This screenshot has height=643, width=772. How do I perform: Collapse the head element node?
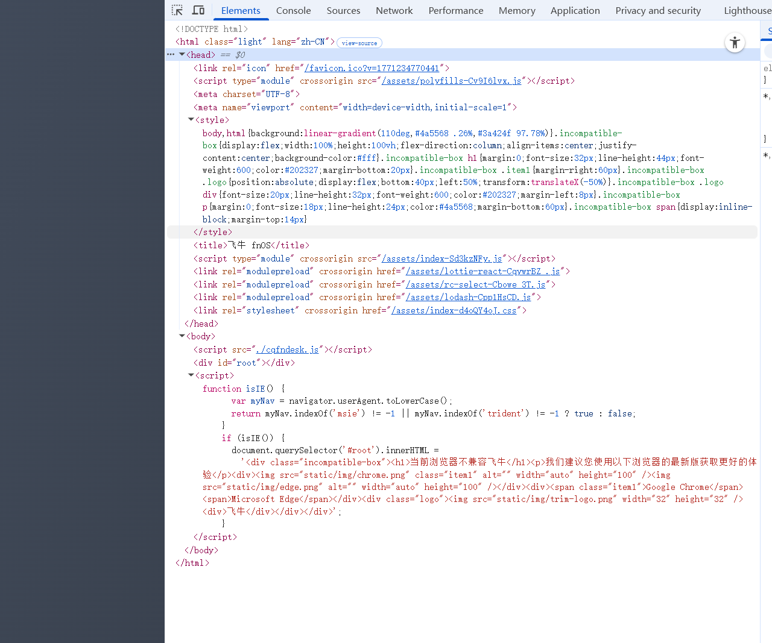(x=182, y=54)
